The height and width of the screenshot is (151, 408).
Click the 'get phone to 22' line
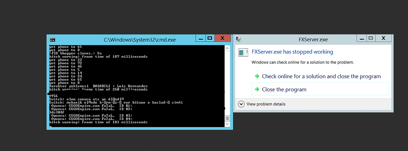66,60
